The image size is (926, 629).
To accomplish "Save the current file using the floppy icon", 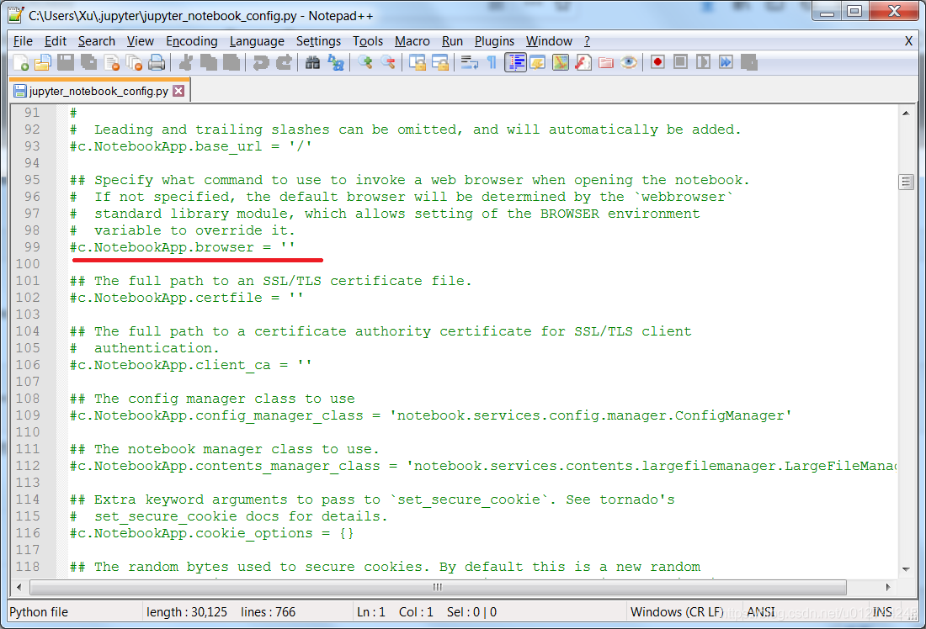I will [x=66, y=62].
